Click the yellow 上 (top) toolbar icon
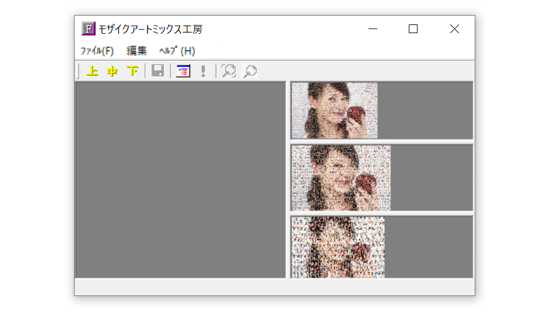 point(92,71)
